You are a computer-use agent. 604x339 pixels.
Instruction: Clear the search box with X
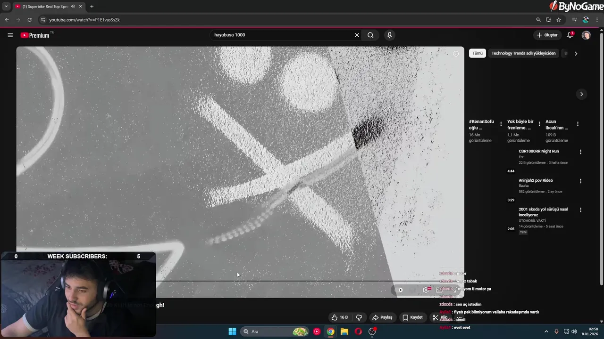pyautogui.click(x=357, y=35)
